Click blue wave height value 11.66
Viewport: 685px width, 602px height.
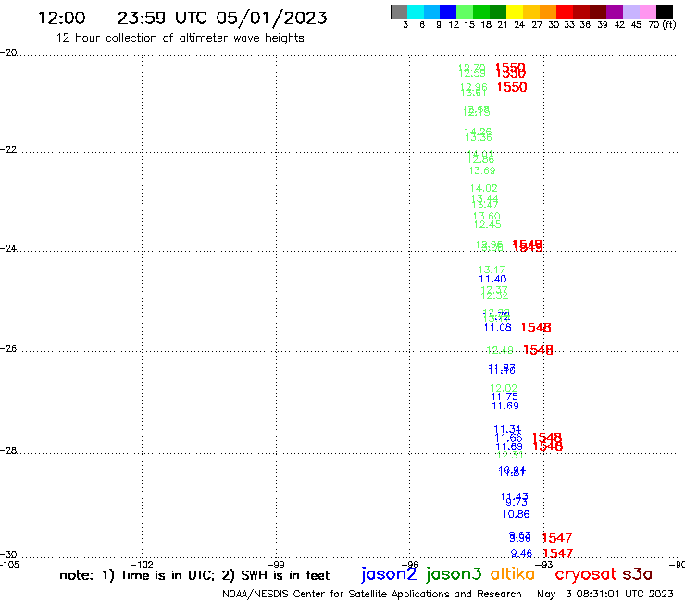[x=508, y=438]
